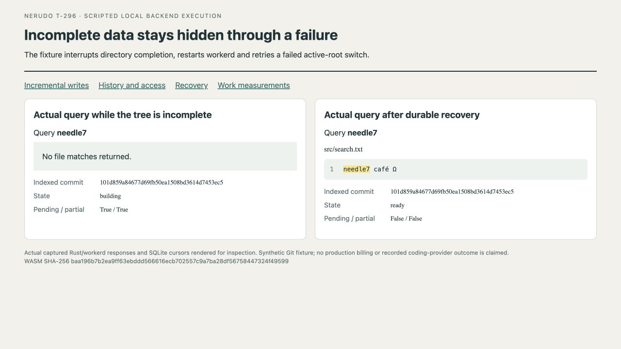Click the 'Actual captured Rust/workerd responses' footnote

point(266,253)
